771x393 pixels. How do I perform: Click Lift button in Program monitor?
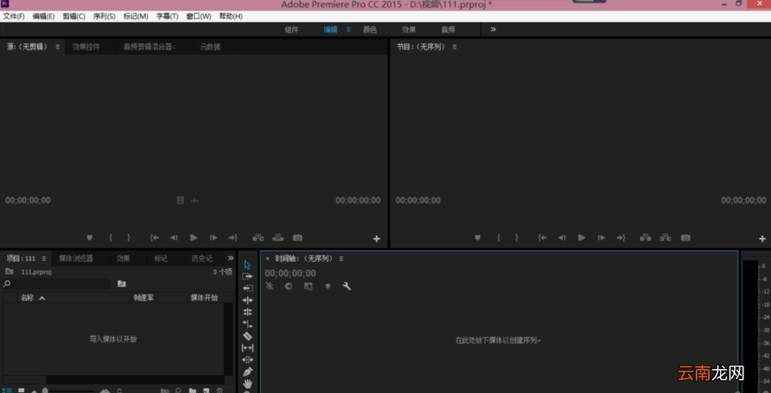click(646, 237)
